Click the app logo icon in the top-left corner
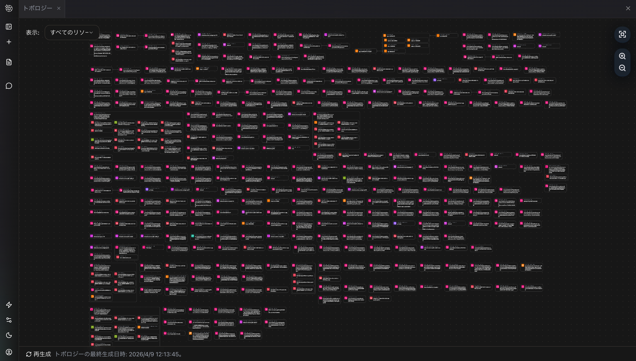 click(9, 8)
